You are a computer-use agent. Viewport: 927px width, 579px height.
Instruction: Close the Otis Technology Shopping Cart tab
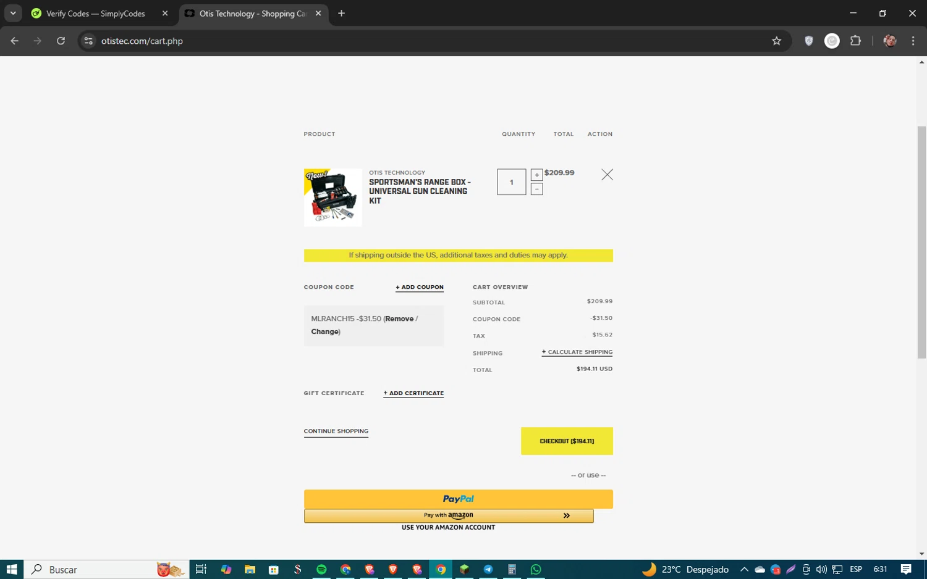318,14
